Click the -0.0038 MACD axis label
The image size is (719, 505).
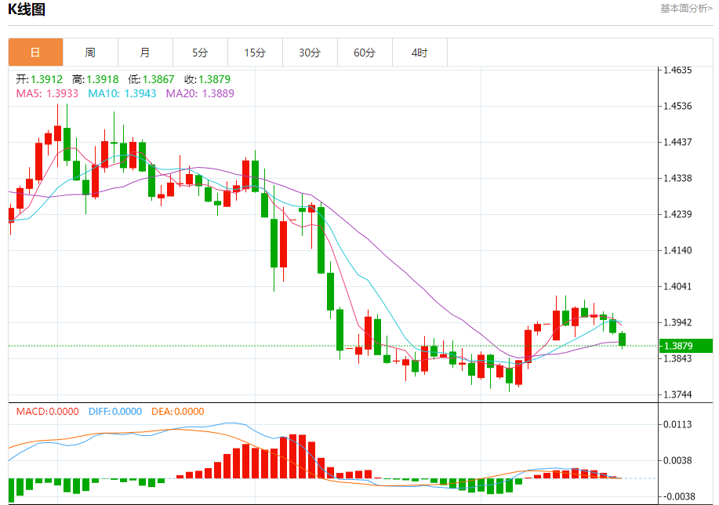[x=679, y=496]
